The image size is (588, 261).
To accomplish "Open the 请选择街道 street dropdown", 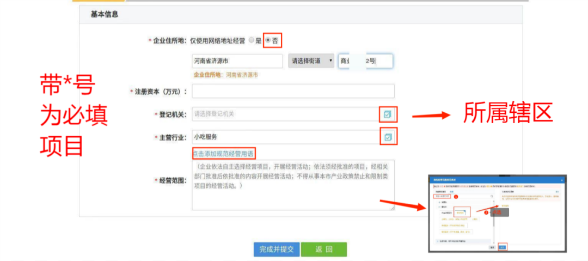I will [311, 61].
